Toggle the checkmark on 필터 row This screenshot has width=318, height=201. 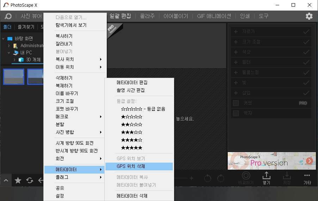306,62
